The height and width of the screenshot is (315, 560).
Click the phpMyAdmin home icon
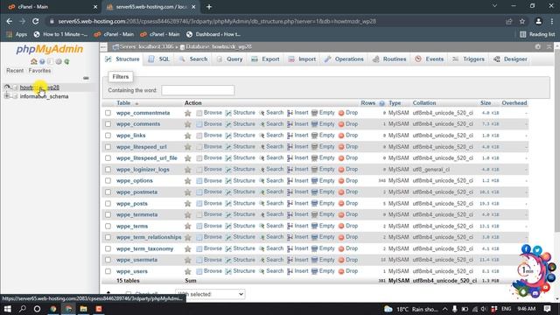[x=34, y=61]
